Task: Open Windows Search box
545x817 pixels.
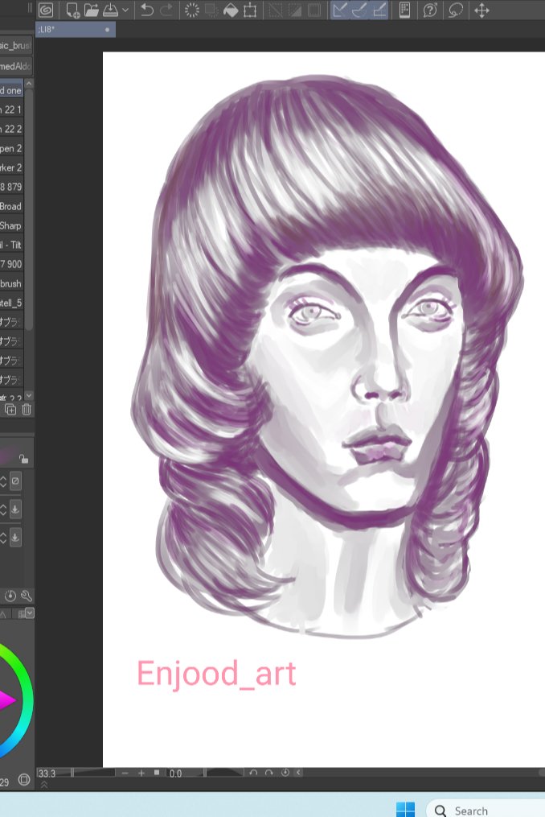Action: pyautogui.click(x=486, y=811)
